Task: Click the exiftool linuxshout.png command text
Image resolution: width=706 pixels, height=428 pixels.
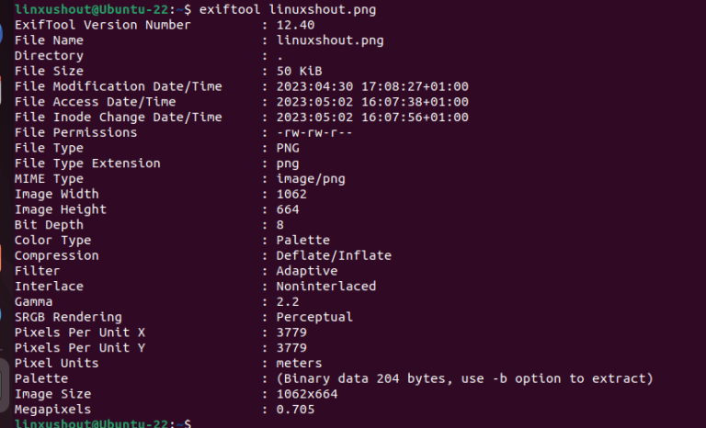Action: coord(287,9)
